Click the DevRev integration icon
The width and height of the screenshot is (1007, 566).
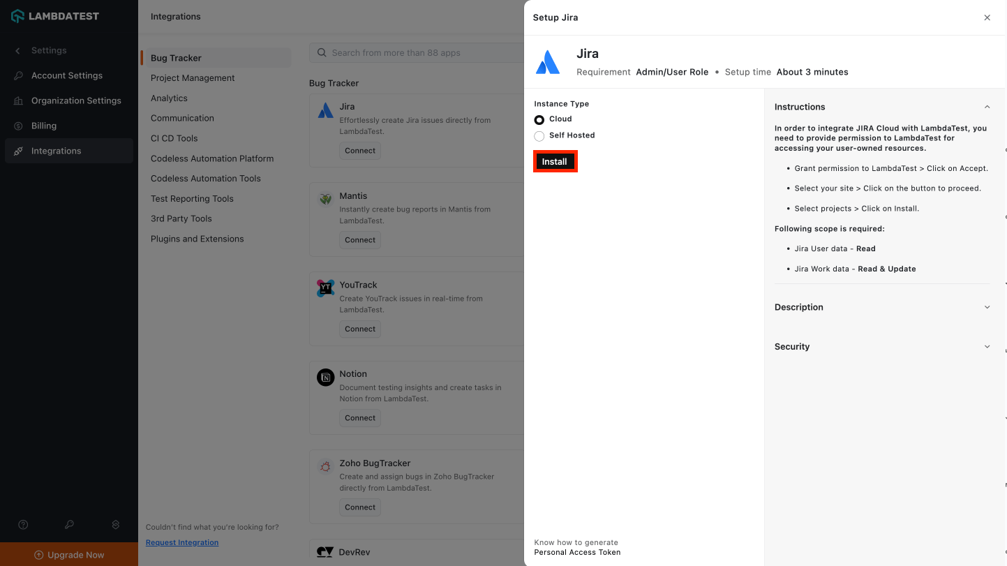[x=325, y=552]
